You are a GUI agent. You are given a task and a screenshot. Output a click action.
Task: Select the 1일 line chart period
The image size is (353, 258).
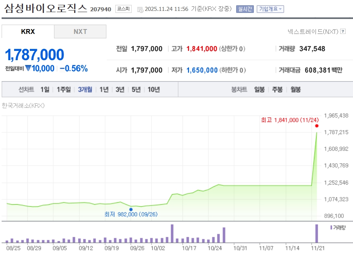point(45,90)
